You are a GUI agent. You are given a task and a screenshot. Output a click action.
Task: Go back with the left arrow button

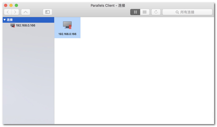(8, 12)
